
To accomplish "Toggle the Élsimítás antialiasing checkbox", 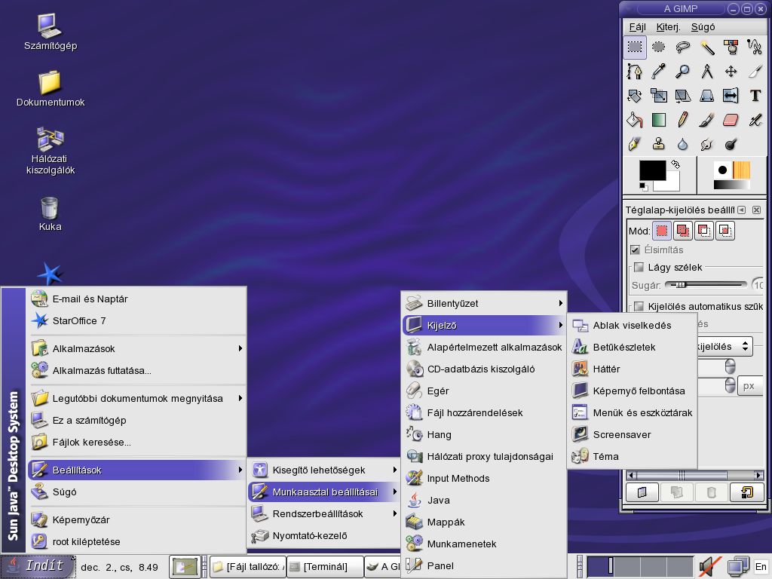I will tap(635, 250).
